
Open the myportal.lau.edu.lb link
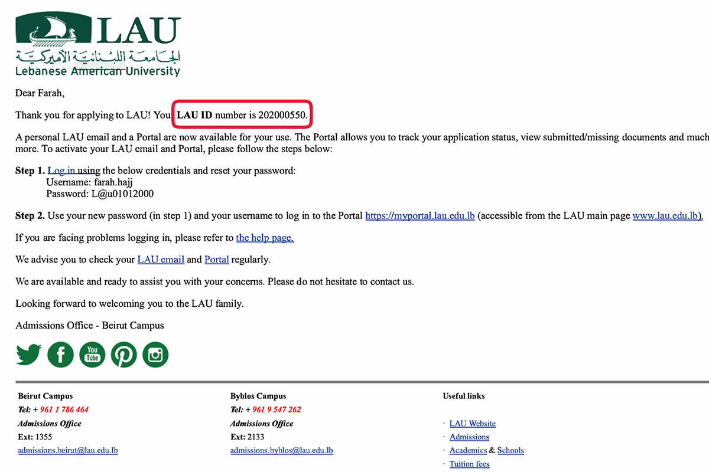(420, 215)
